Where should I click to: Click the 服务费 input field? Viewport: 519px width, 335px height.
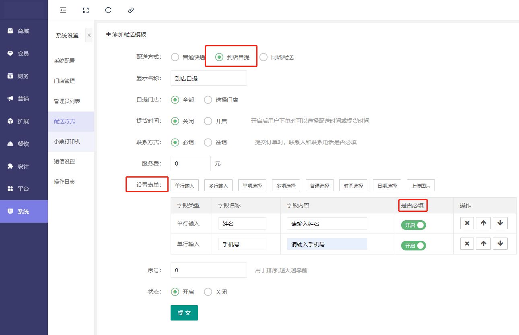(190, 163)
